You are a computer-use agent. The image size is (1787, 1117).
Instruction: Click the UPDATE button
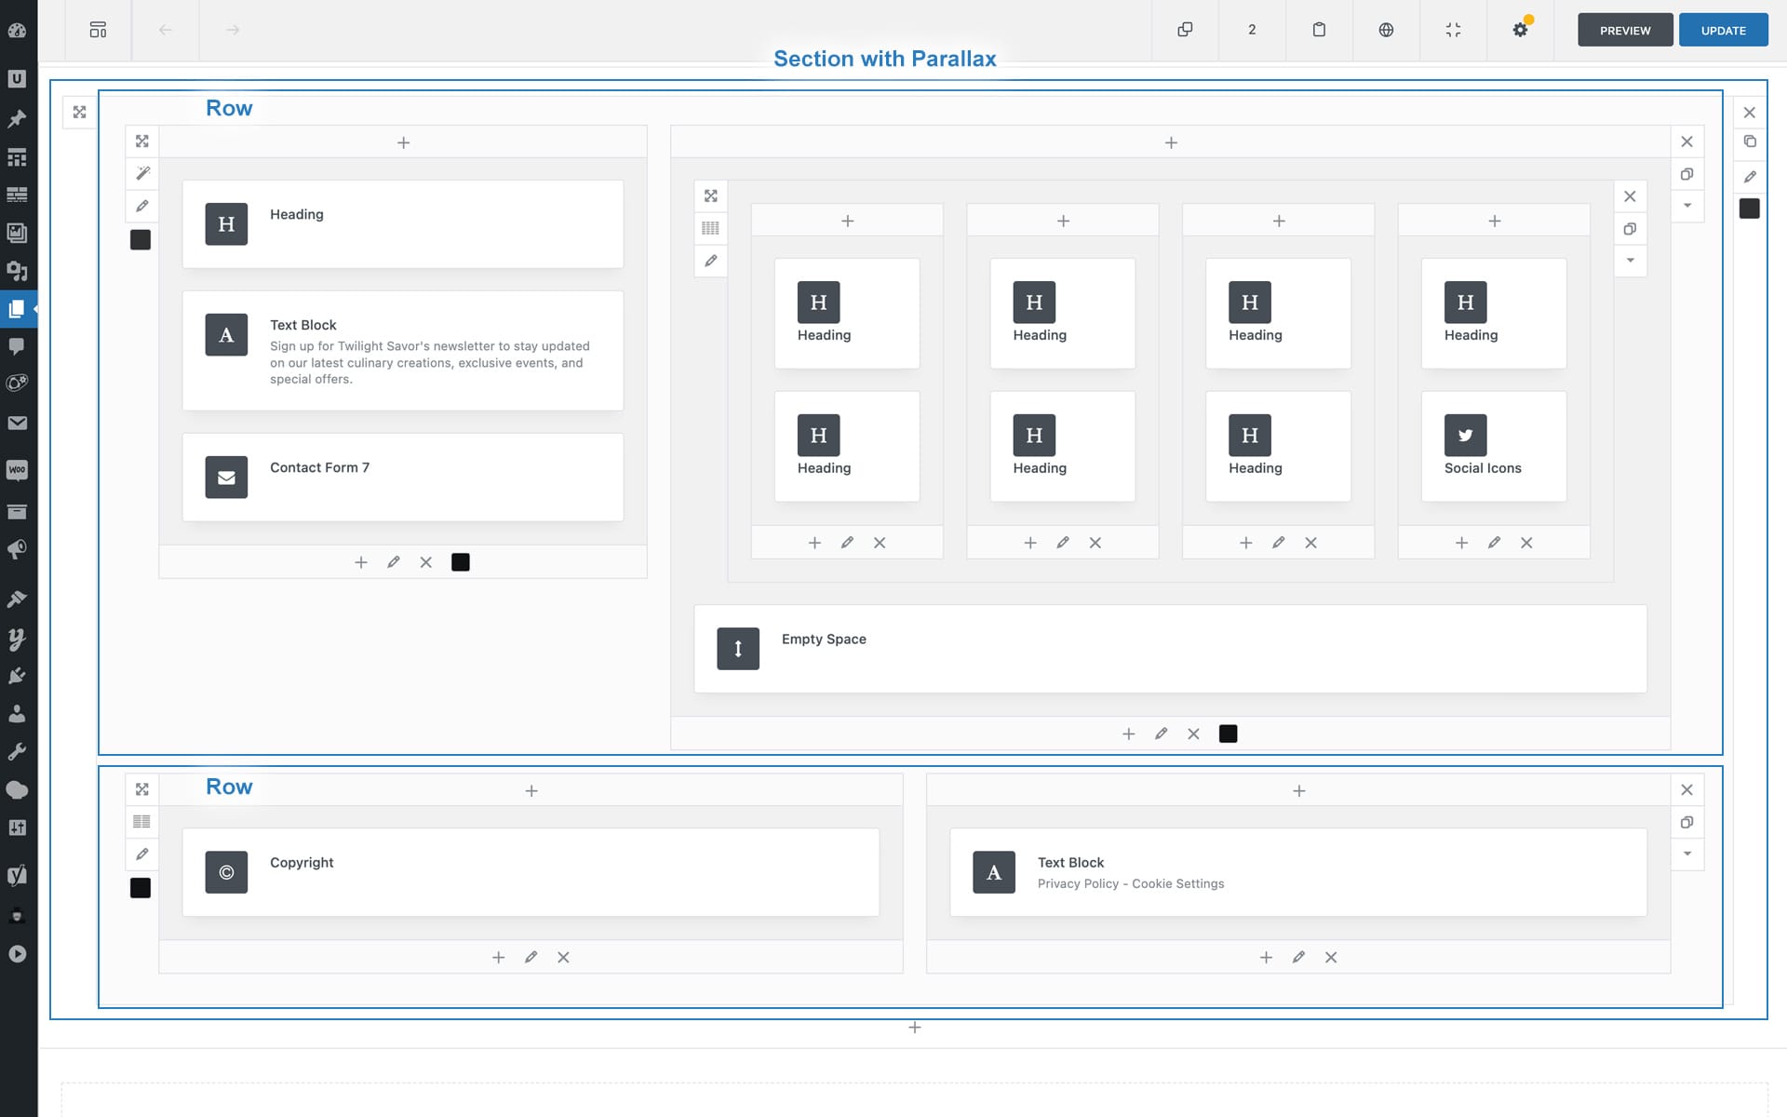(1723, 30)
